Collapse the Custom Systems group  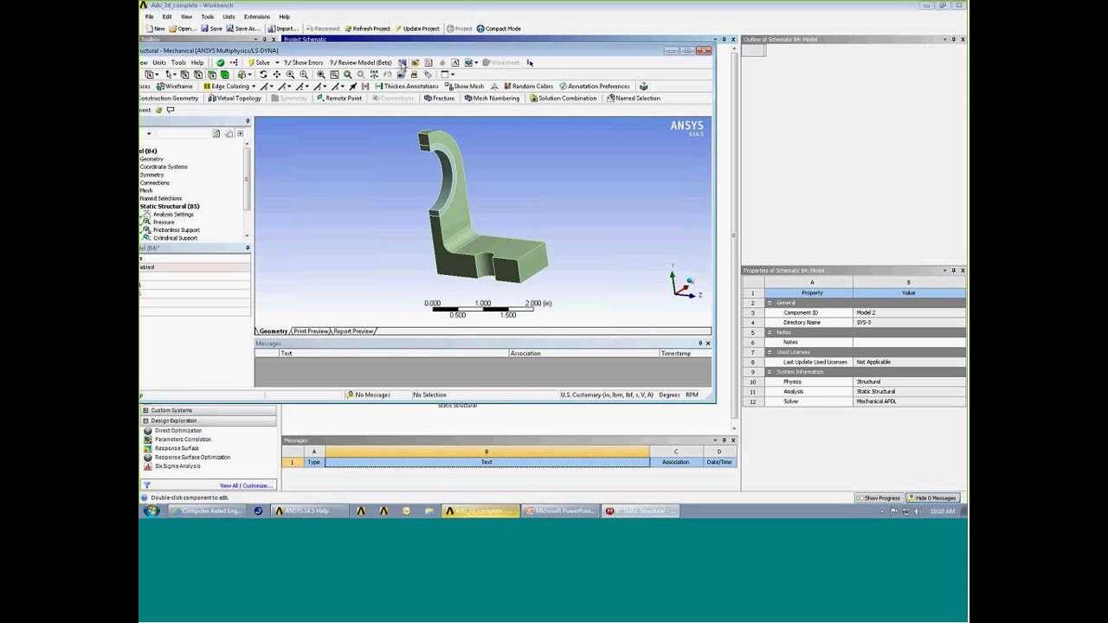(145, 410)
